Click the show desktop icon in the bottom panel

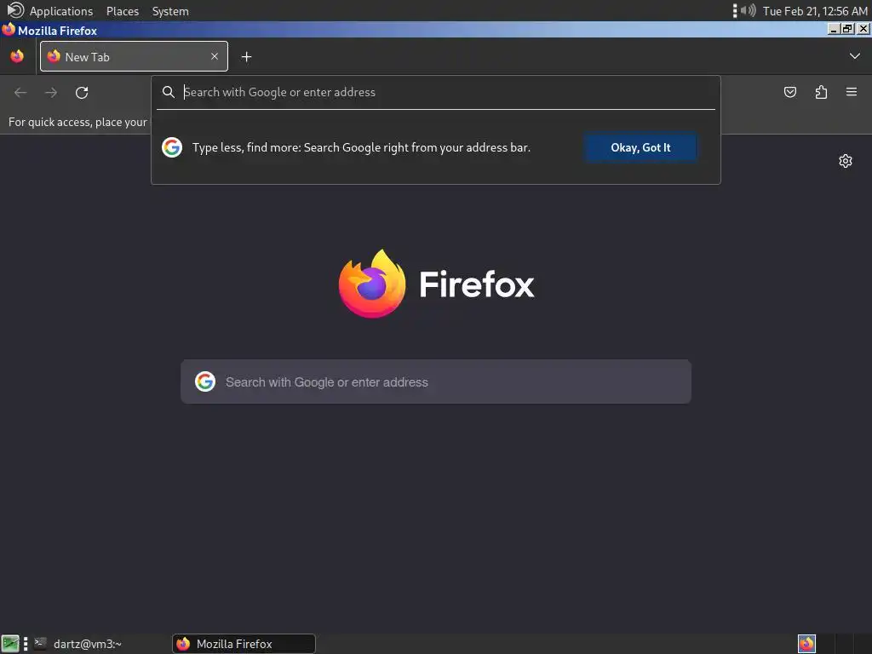[x=10, y=644]
